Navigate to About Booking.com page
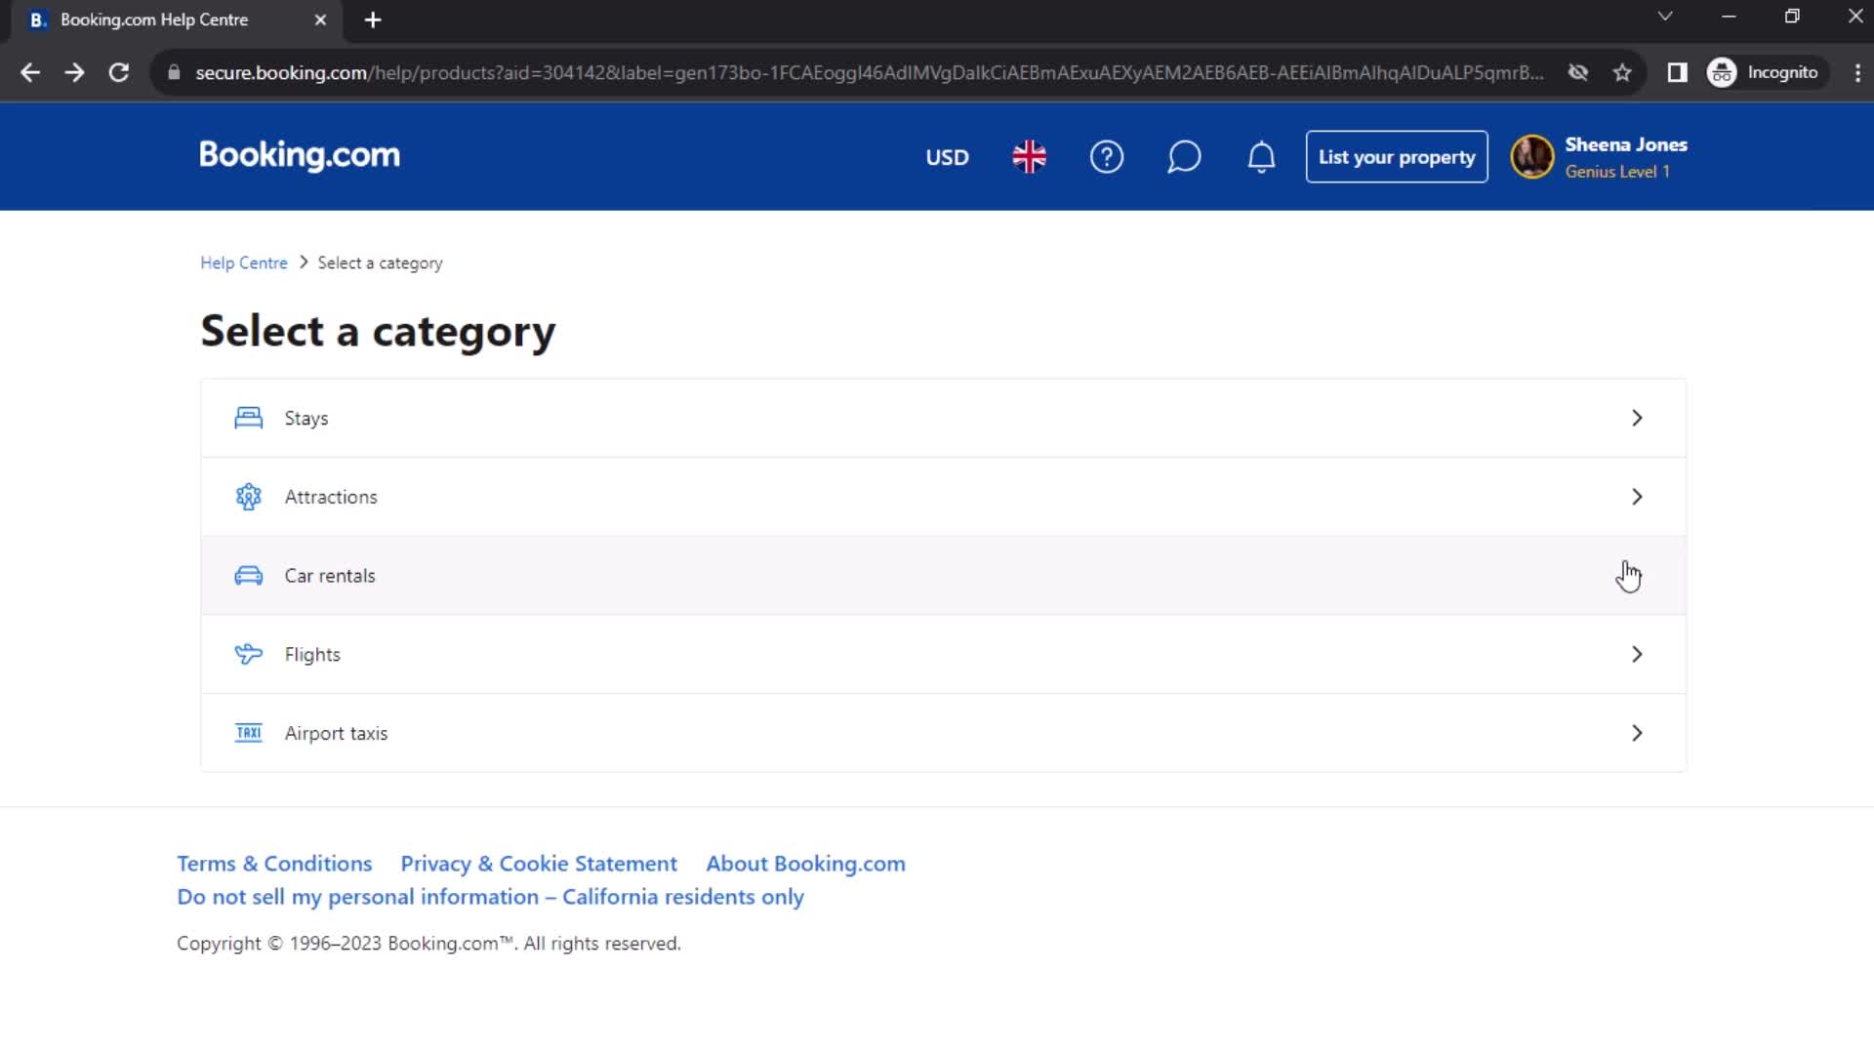 tap(804, 863)
